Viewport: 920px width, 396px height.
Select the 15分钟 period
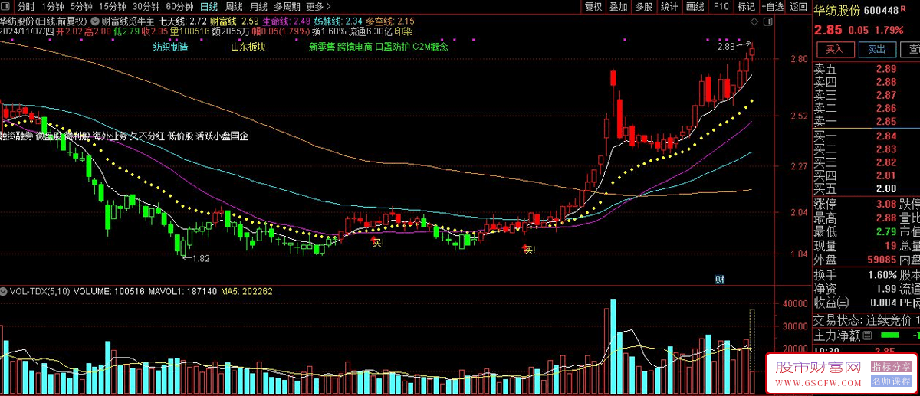113,6
